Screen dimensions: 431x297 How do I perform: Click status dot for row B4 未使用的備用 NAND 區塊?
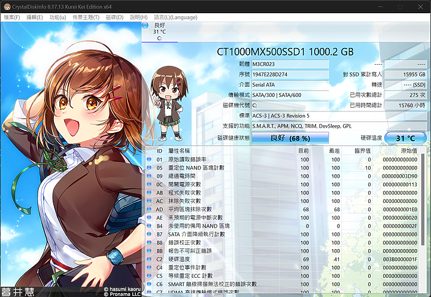[x=149, y=226]
